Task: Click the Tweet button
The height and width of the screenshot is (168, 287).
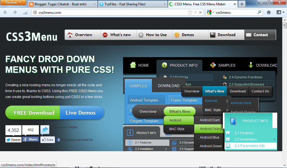Action: coord(13,140)
